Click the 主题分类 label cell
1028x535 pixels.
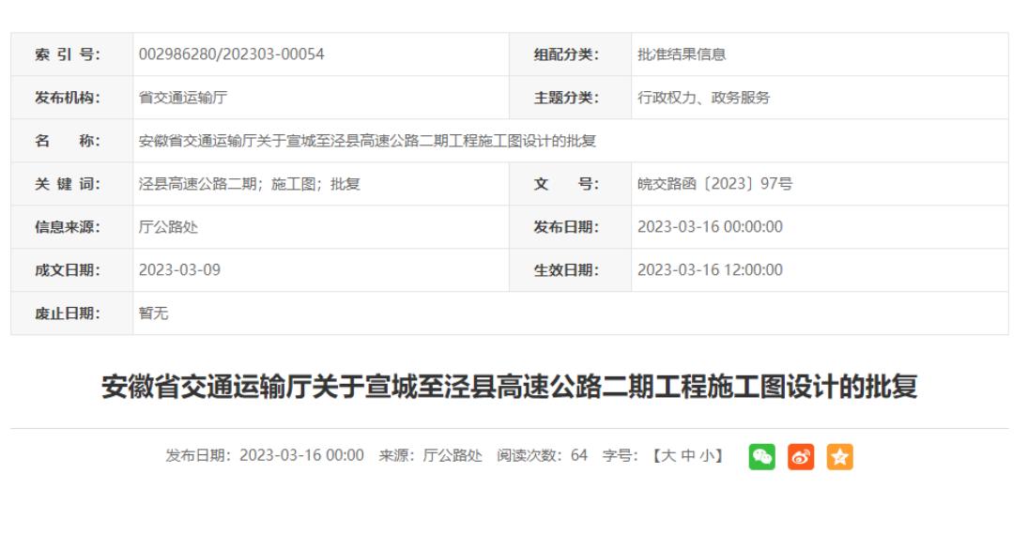pyautogui.click(x=571, y=98)
